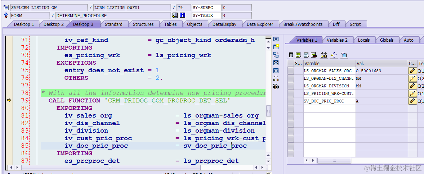Click the yellow boxes with arrows icon
Screen dimensions: 424x174
[x=324, y=55]
